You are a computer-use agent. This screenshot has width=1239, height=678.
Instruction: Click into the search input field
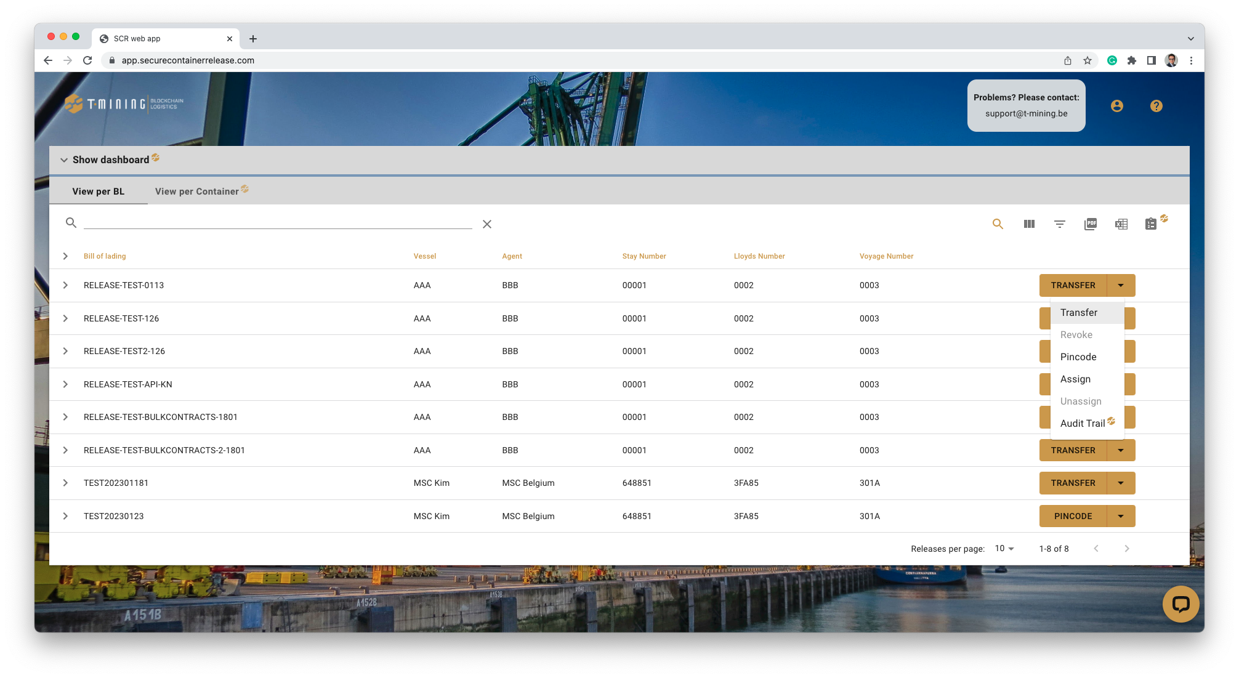pyautogui.click(x=277, y=223)
